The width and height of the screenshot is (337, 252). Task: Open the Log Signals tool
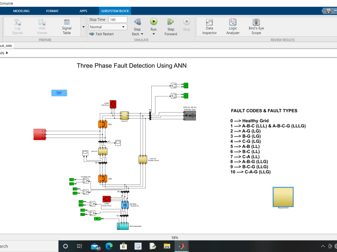tap(18, 27)
